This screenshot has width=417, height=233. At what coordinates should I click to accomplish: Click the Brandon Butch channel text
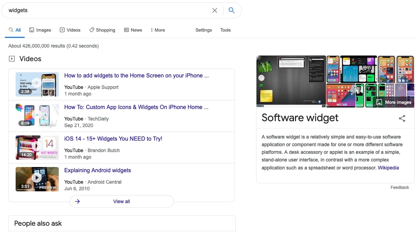click(104, 150)
